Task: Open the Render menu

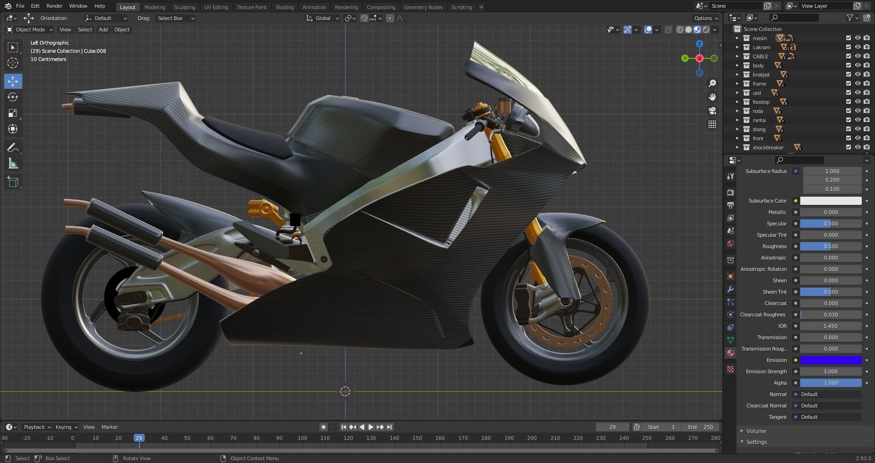Action: tap(54, 6)
